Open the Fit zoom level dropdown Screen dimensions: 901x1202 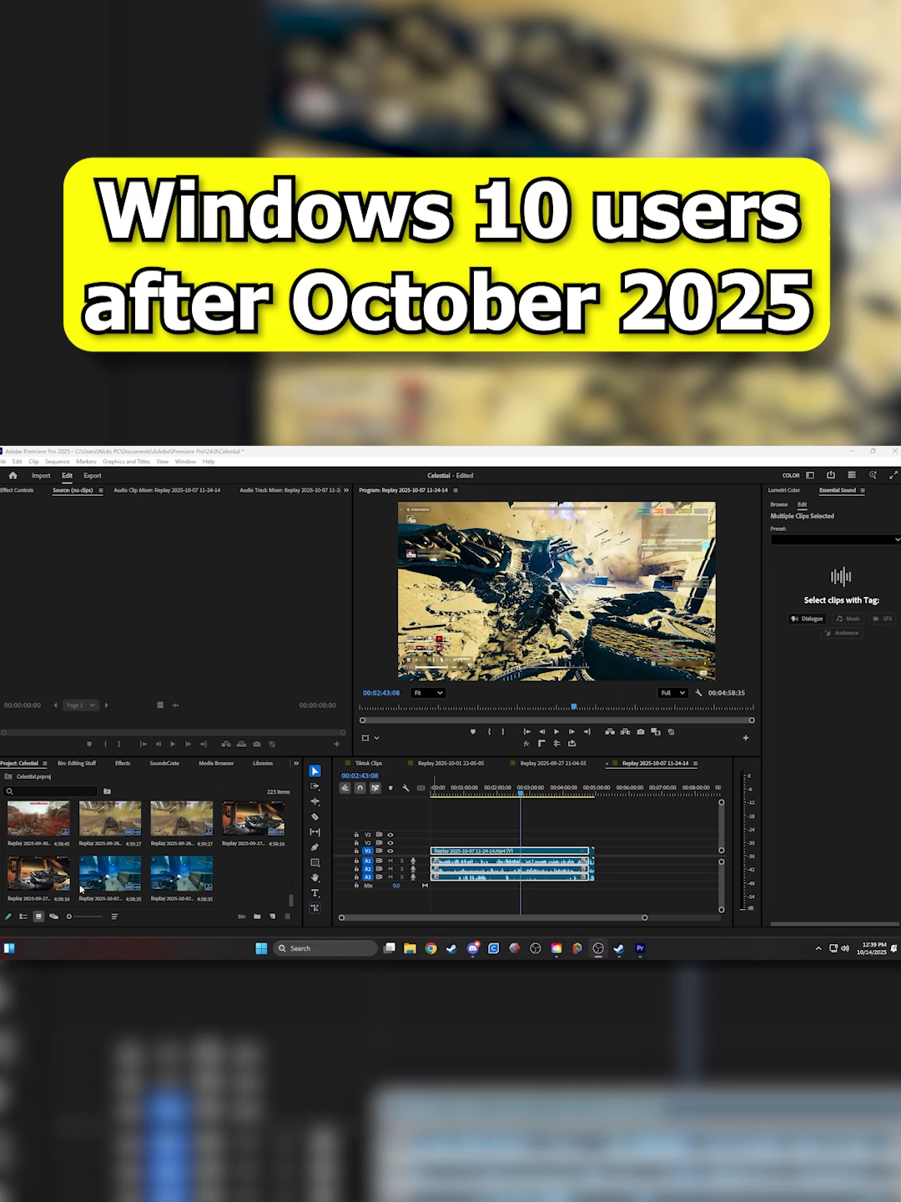click(x=428, y=693)
